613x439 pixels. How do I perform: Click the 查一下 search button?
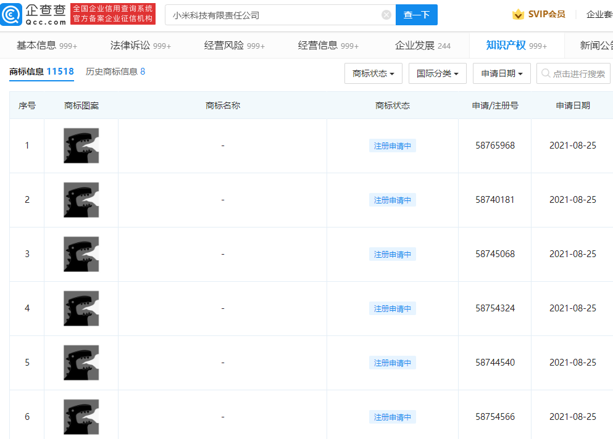[x=416, y=15]
